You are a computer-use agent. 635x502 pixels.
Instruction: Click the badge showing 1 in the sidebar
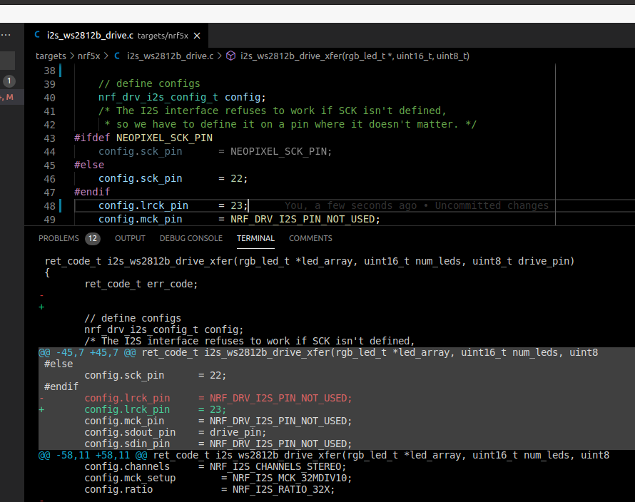click(x=9, y=81)
